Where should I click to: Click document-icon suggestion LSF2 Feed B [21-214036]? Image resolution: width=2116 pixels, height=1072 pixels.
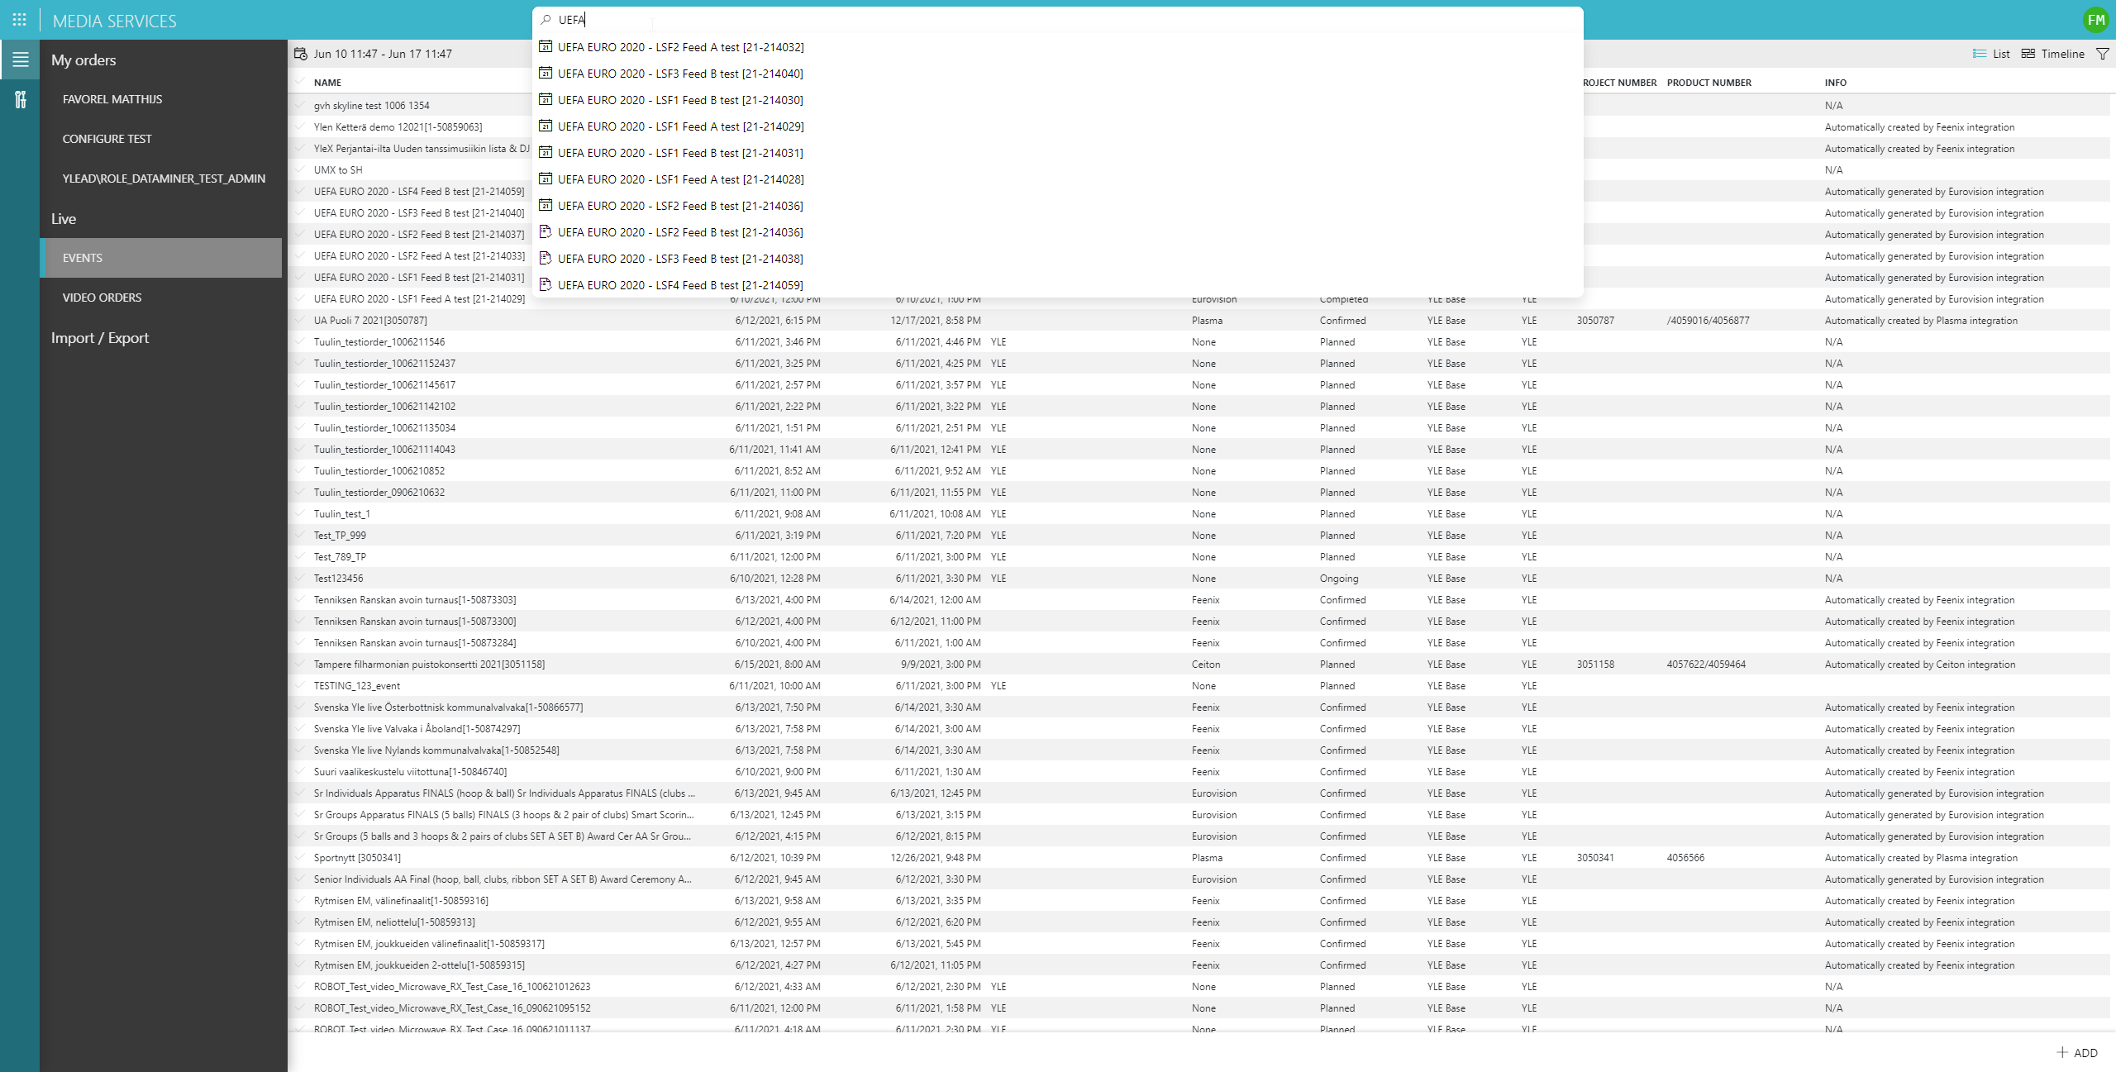(1058, 232)
